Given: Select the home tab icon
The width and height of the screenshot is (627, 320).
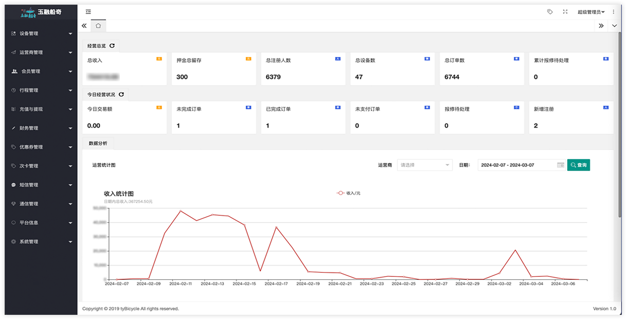Looking at the screenshot, I should click(98, 25).
